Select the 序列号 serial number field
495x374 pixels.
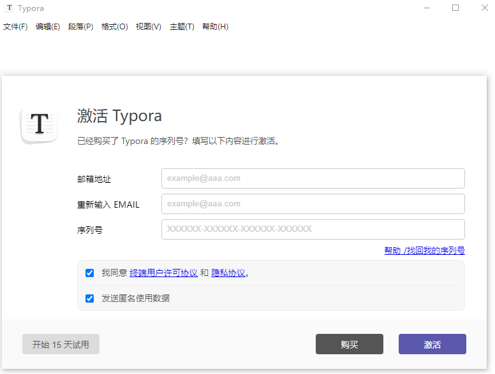click(x=313, y=229)
